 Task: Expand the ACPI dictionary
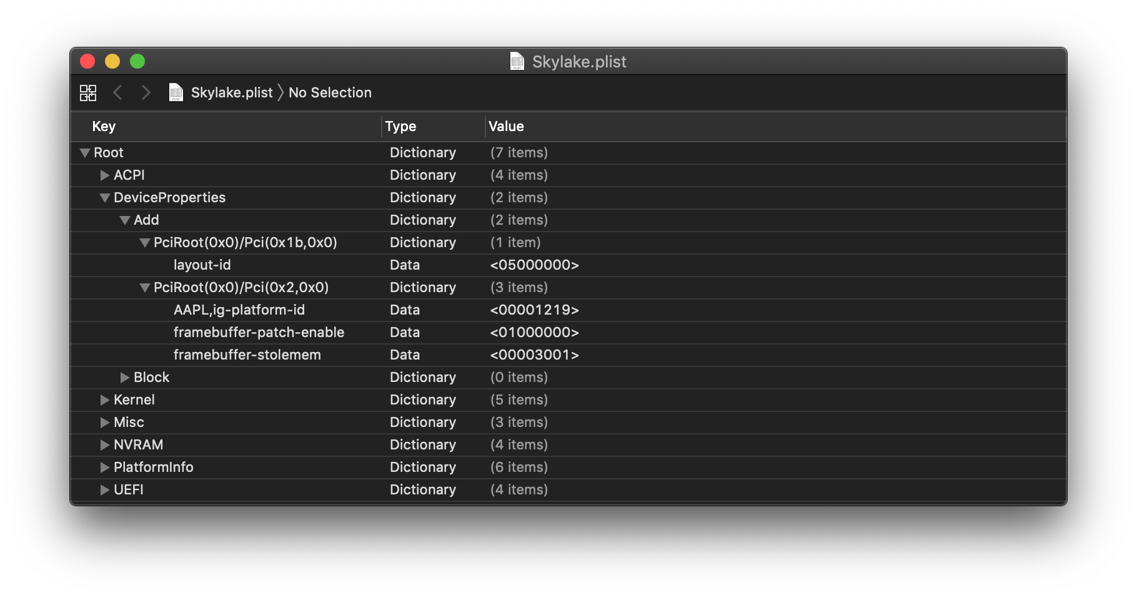104,175
